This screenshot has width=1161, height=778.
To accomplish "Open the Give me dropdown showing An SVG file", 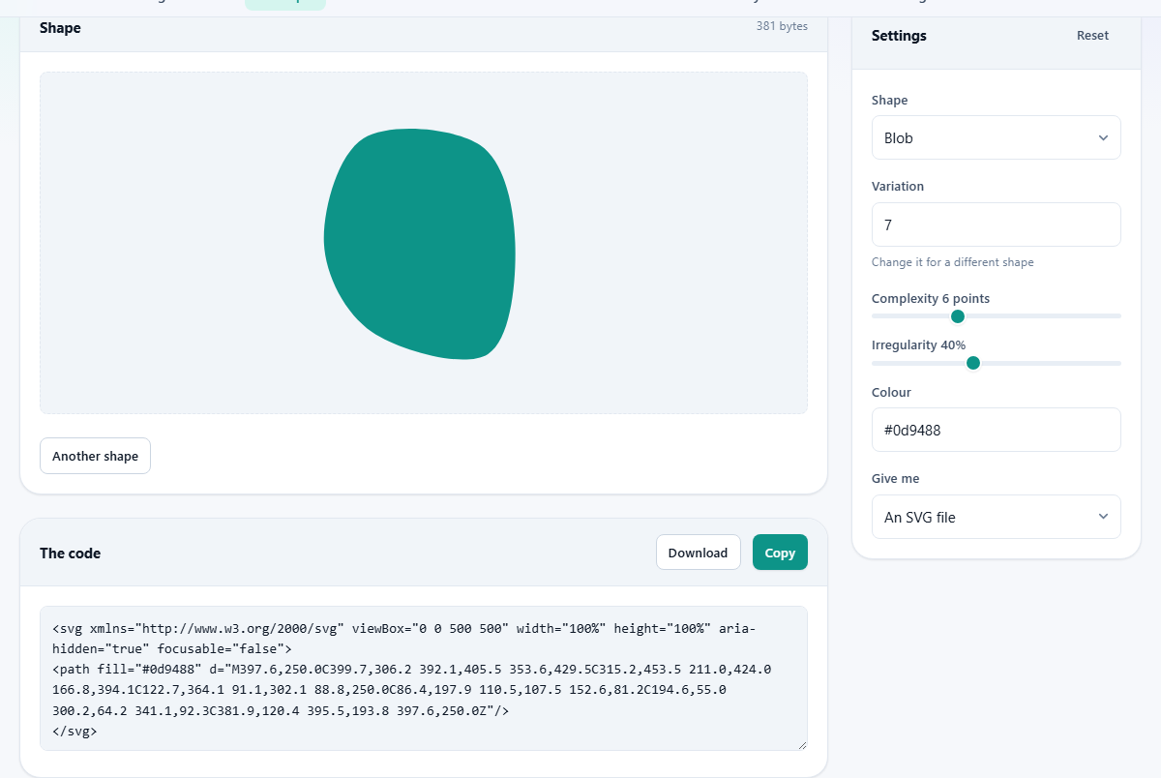I will (996, 517).
